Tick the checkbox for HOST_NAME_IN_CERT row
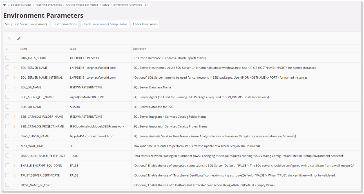Image resolution: width=364 pixels, height=194 pixels. coord(7,185)
